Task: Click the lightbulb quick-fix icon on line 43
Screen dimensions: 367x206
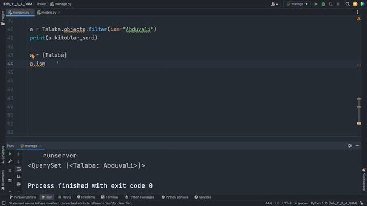Action: pyautogui.click(x=33, y=57)
